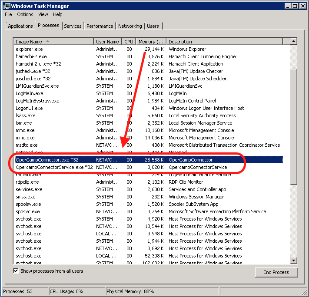The height and width of the screenshot is (297, 309).
Task: Open the Help menu
Action: [x=58, y=14]
